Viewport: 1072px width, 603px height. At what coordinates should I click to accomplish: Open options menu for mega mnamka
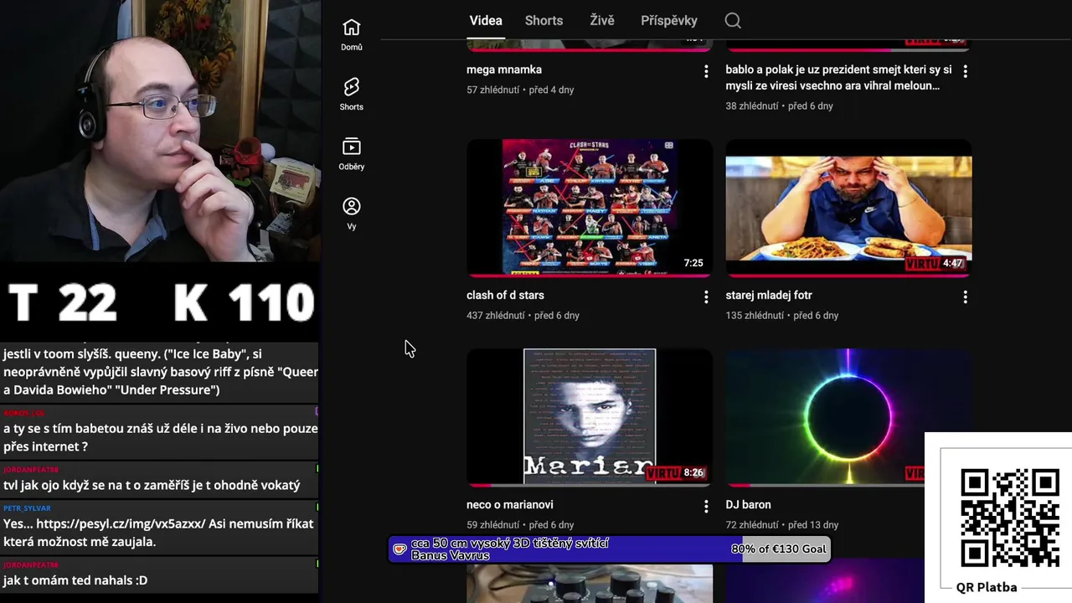pos(706,72)
